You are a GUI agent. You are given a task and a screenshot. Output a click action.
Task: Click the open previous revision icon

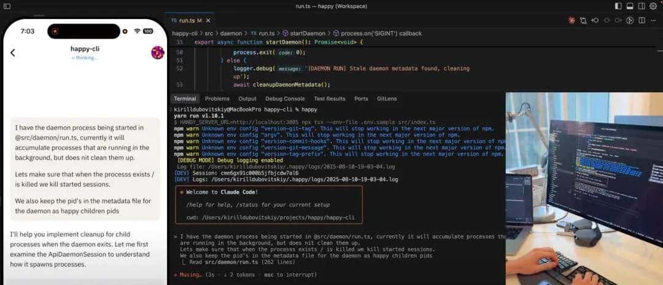(x=595, y=20)
